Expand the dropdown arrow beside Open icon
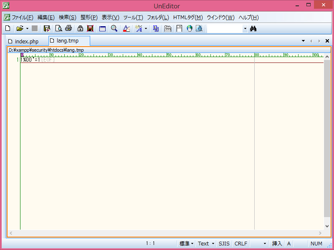 point(27,28)
